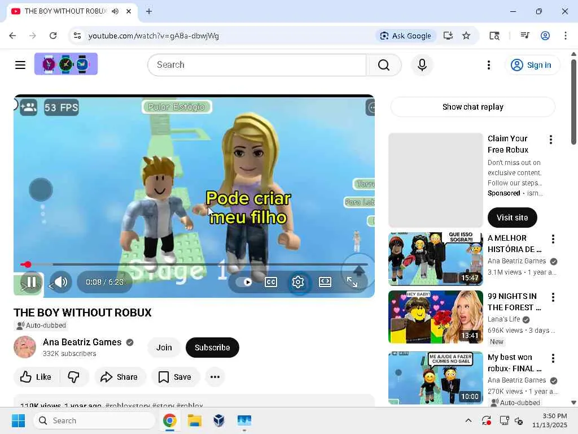Open Chrome three-dot menu
The width and height of the screenshot is (578, 434).
click(x=566, y=36)
